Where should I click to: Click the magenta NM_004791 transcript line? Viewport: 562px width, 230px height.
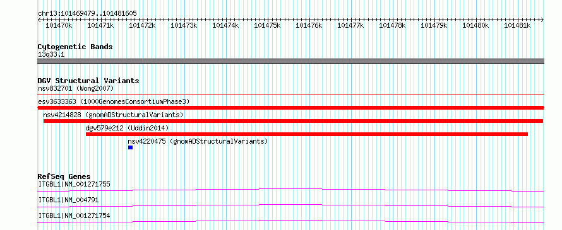(x=290, y=205)
